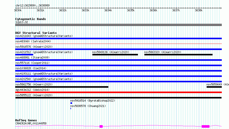
Task: Click the 12p13.32 band label
Action: pyautogui.click(x=22, y=22)
